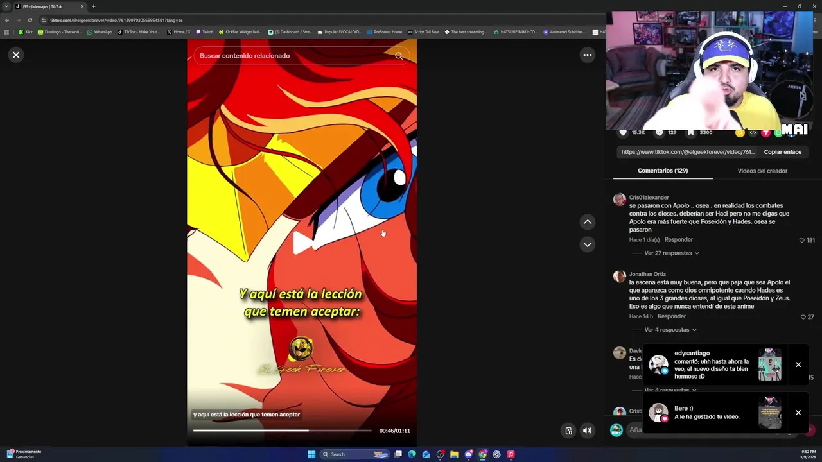Open Cris01alexander's profile name

click(649, 198)
